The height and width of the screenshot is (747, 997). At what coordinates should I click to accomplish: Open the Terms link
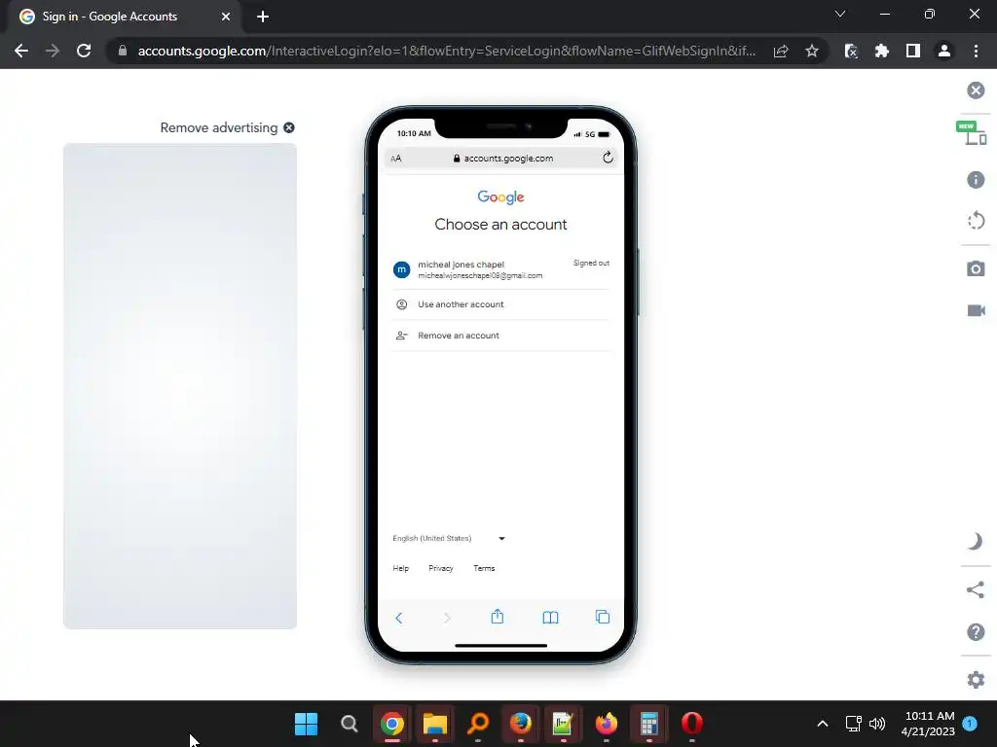484,568
